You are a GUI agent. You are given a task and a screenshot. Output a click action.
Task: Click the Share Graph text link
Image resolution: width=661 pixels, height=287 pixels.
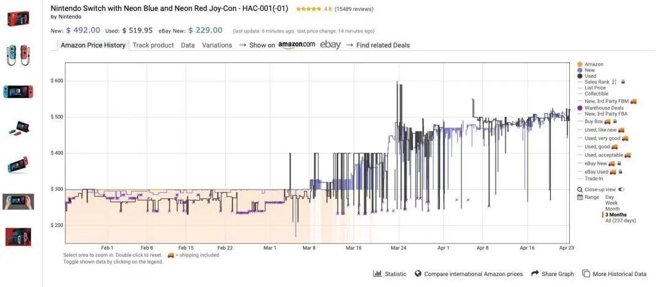pyautogui.click(x=558, y=274)
